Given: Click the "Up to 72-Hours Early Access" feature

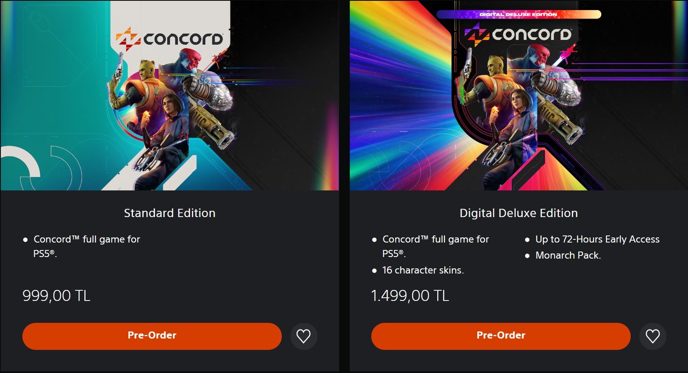Looking at the screenshot, I should pos(597,239).
